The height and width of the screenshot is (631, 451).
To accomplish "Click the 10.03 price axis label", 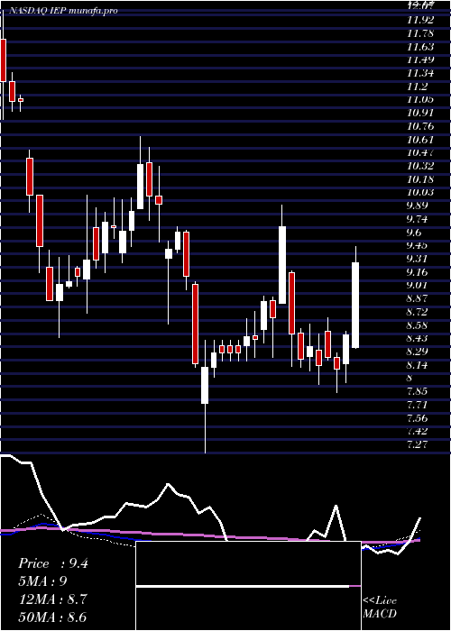I will [420, 192].
